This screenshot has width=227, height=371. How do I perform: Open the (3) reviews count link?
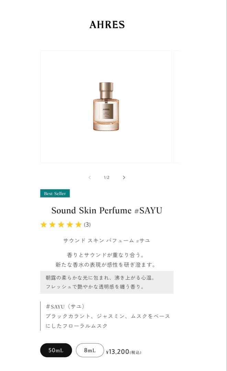click(87, 225)
